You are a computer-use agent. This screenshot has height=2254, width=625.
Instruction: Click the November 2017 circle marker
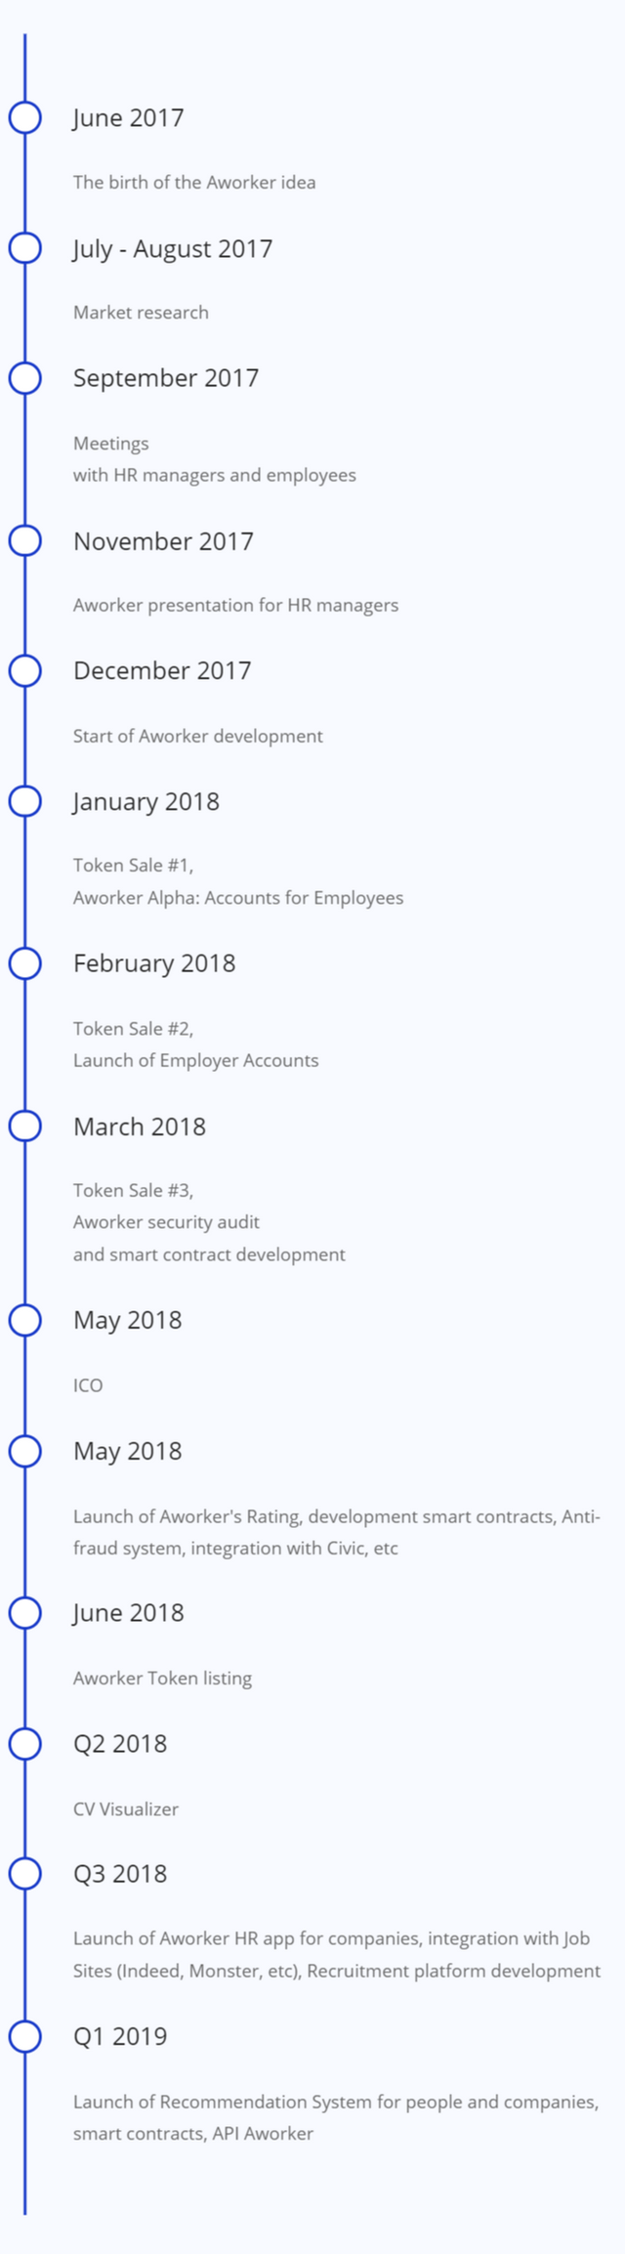25,540
